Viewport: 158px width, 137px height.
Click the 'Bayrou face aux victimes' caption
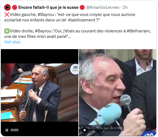click(x=101, y=128)
